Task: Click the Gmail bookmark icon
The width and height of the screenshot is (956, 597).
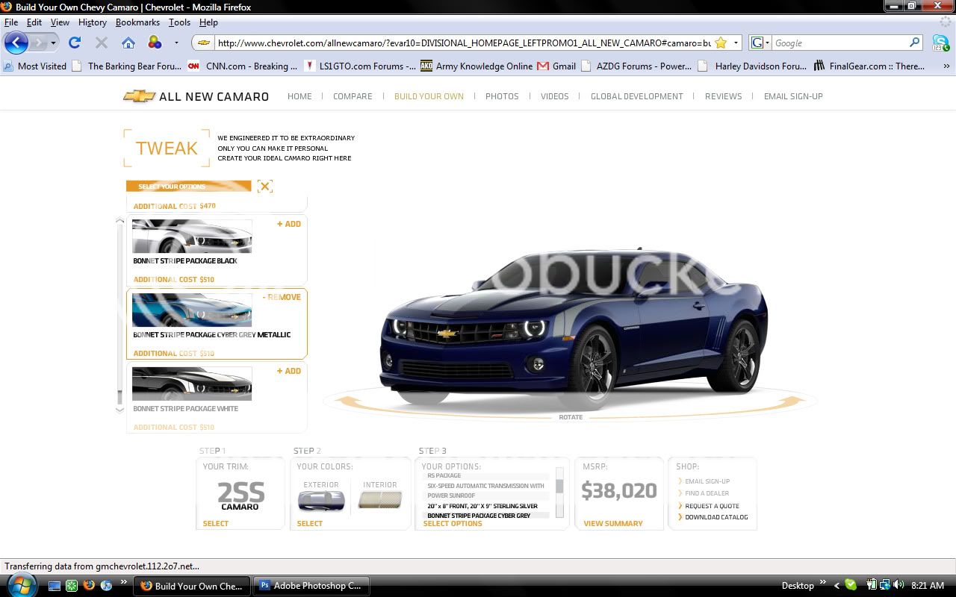Action: (x=543, y=66)
